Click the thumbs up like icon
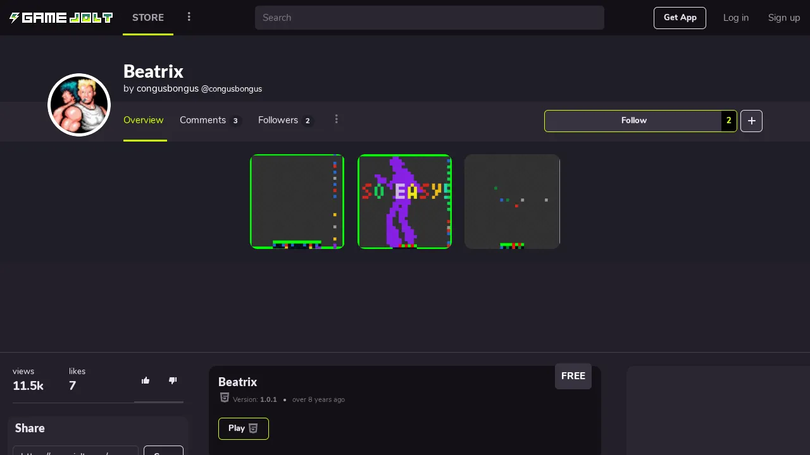 pos(146,380)
